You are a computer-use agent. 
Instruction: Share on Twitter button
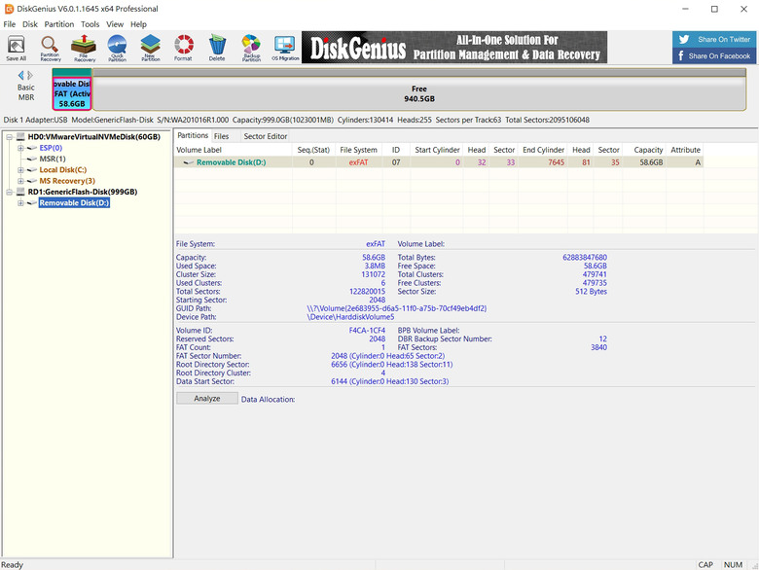(x=713, y=39)
